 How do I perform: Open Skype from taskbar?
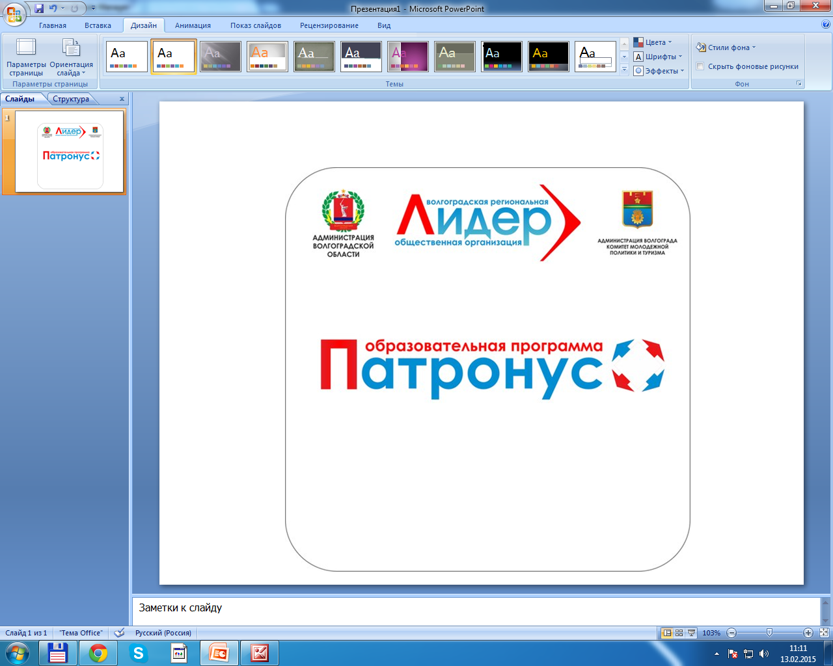139,653
